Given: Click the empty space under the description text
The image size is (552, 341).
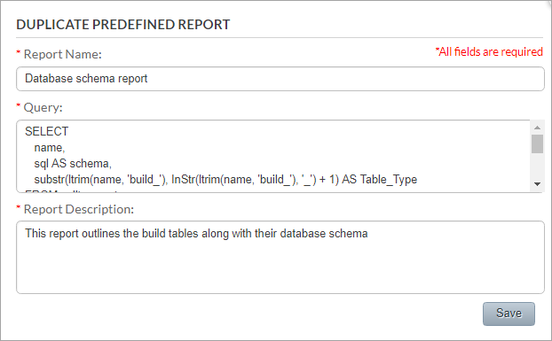Looking at the screenshot, I should tap(280, 268).
